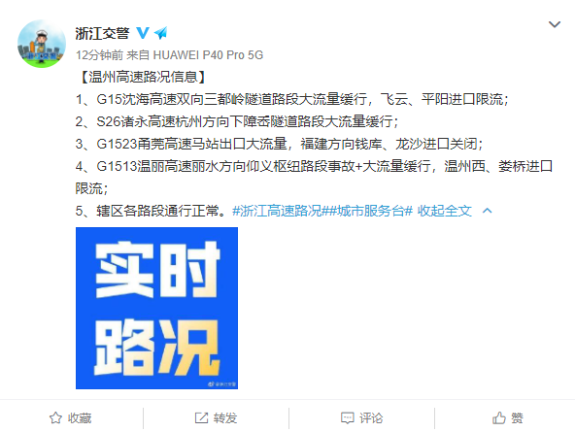Open the 浙江交警 username link
Image resolution: width=575 pixels, height=432 pixels.
[x=102, y=33]
